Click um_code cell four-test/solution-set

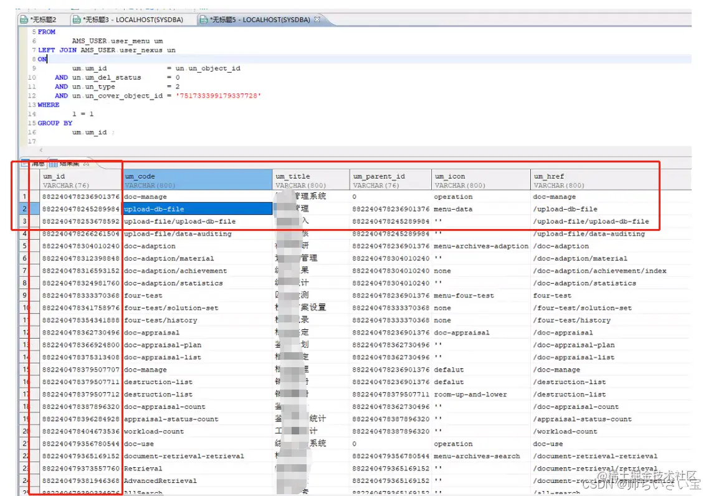198,308
